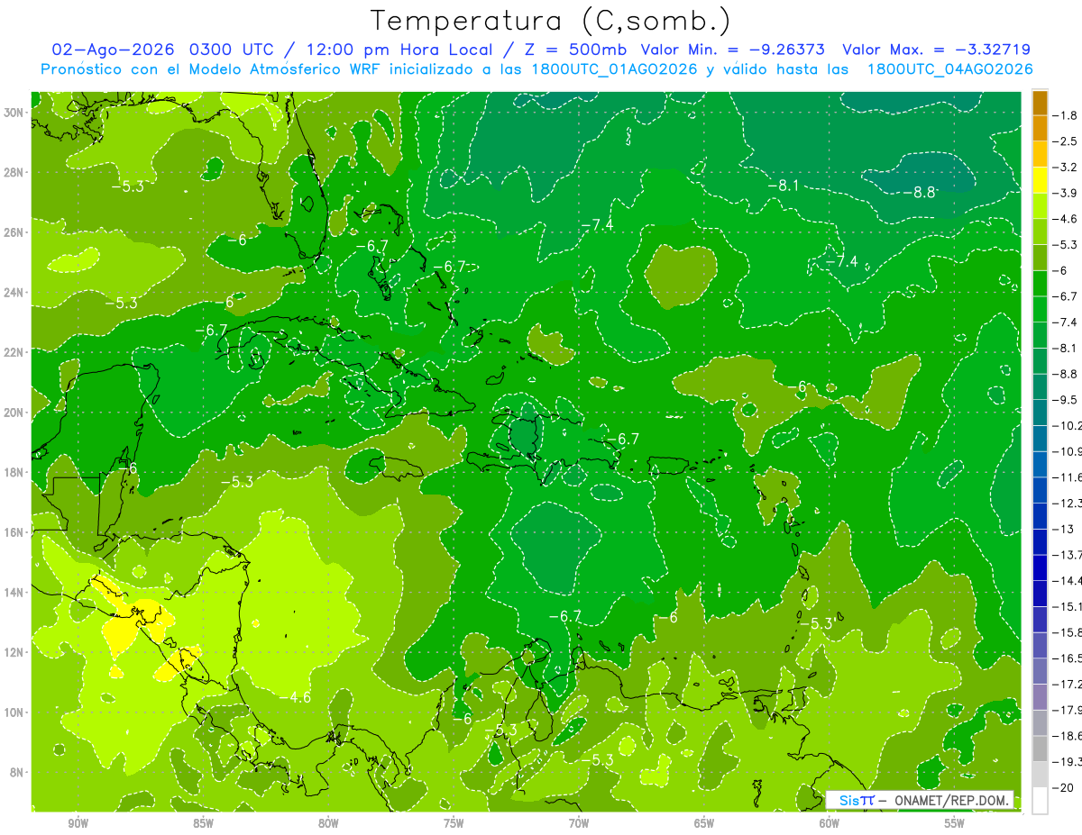The width and height of the screenshot is (1082, 835).
Task: Click the -1.8 label on the color scale
Action: click(1066, 115)
